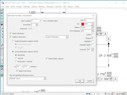Image resolution: width=127 pixels, height=95 pixels.
Task: Click the Y offset input field
Action: (26, 66)
